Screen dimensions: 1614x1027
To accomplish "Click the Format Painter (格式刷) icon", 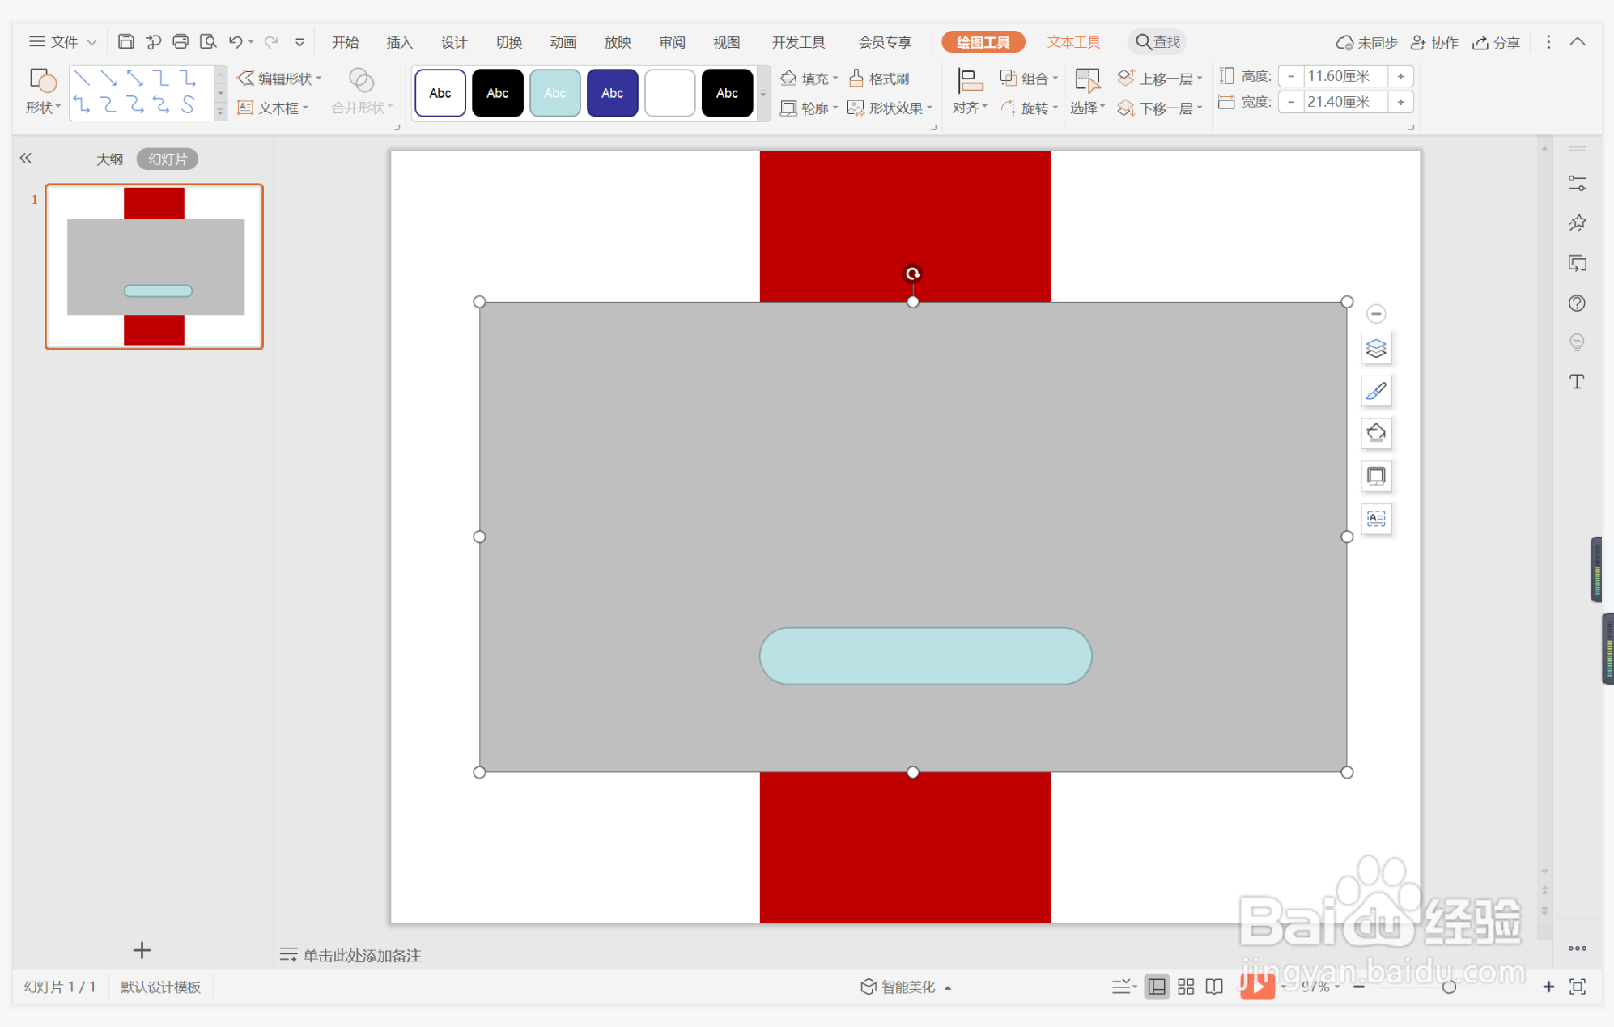I will (879, 79).
